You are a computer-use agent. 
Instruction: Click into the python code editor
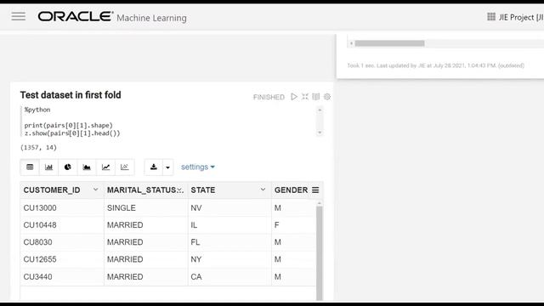[169, 122]
